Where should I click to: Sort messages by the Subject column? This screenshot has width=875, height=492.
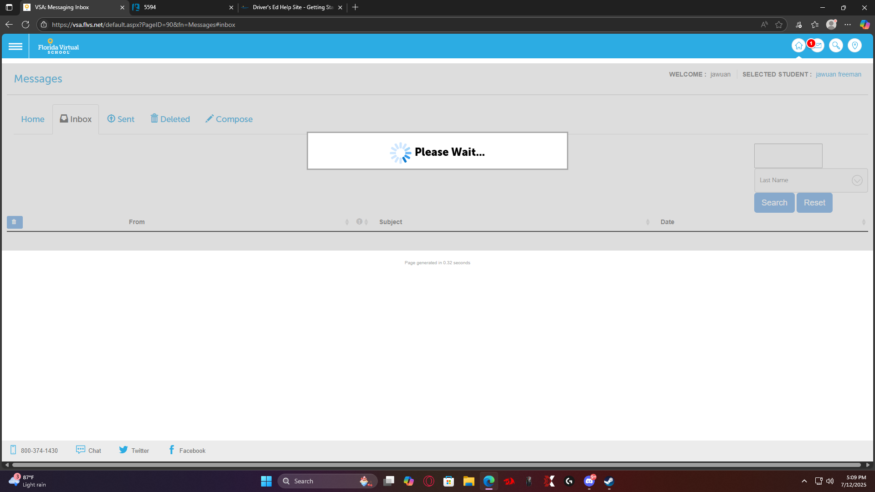391,222
